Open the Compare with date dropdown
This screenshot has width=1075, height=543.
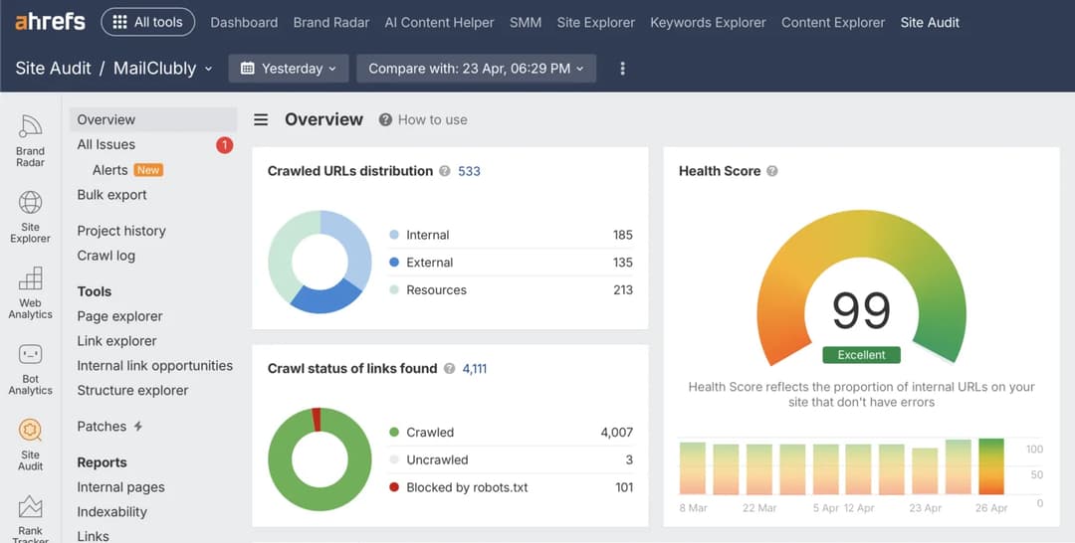477,69
